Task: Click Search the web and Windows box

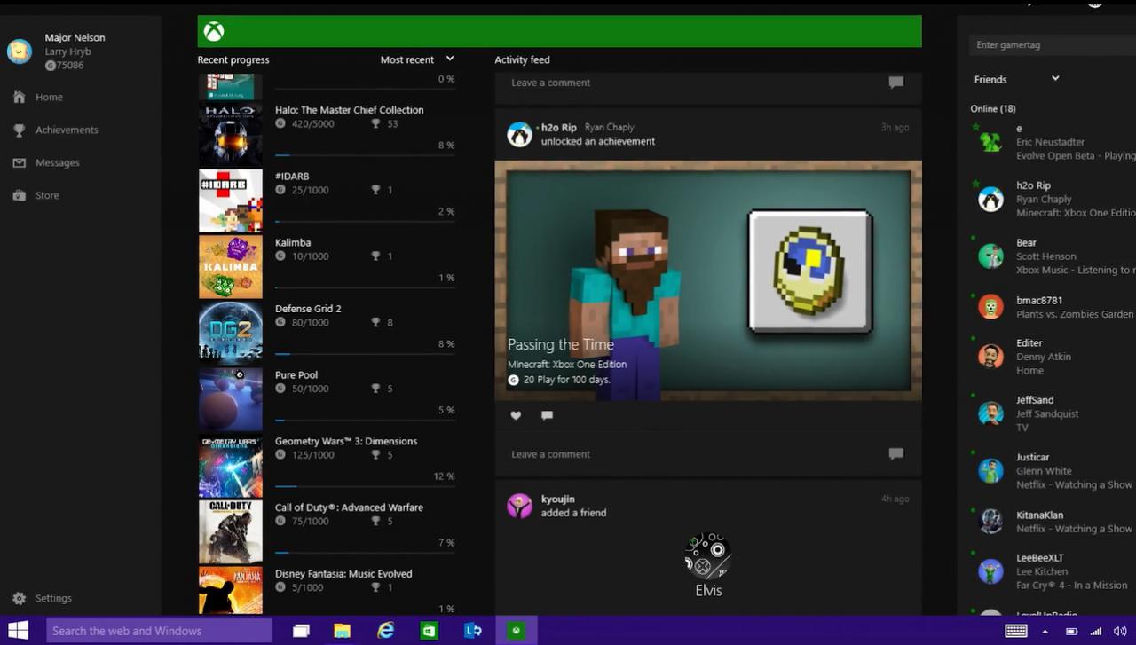Action: (159, 631)
